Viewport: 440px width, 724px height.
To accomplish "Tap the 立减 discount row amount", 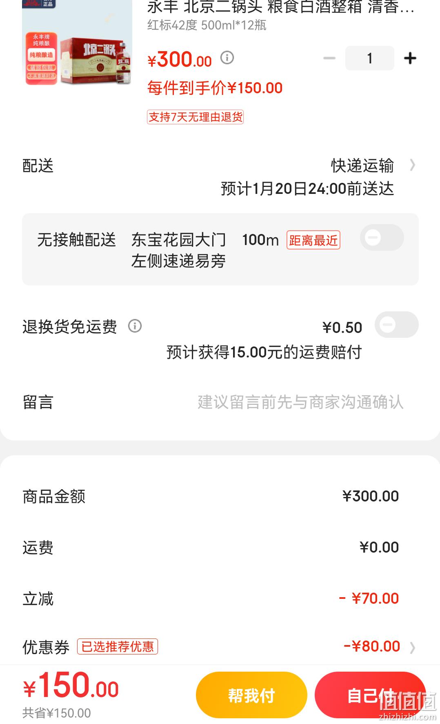I will coord(369,598).
